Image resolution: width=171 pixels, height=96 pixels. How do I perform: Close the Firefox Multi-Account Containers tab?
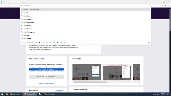pos(18,2)
